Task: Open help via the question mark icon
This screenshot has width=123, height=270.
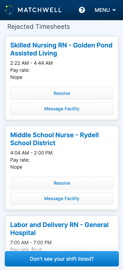Action: click(x=82, y=10)
